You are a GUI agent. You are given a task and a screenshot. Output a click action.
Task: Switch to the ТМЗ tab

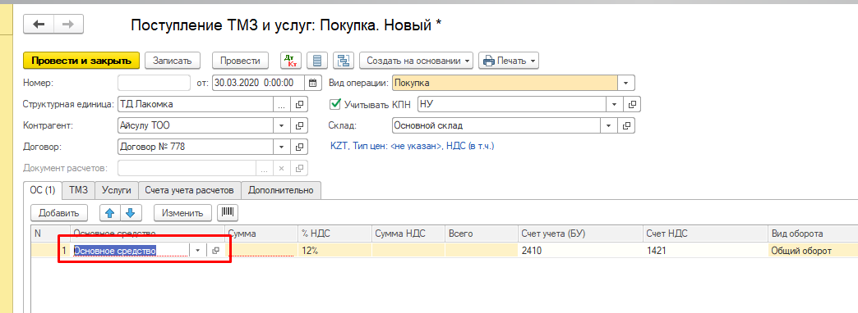(78, 190)
